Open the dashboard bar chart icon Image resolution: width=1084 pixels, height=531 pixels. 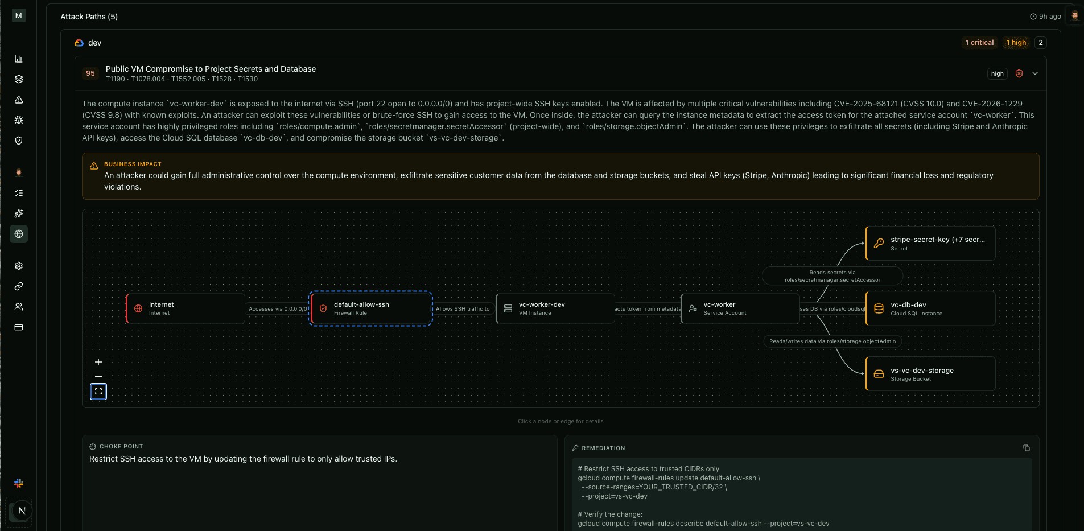19,59
